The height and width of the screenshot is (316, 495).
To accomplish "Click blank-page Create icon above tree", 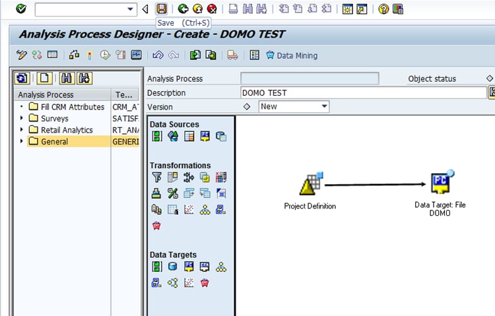I will 44,78.
